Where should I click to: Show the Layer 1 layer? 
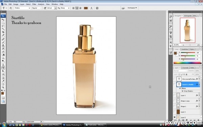(175, 96)
